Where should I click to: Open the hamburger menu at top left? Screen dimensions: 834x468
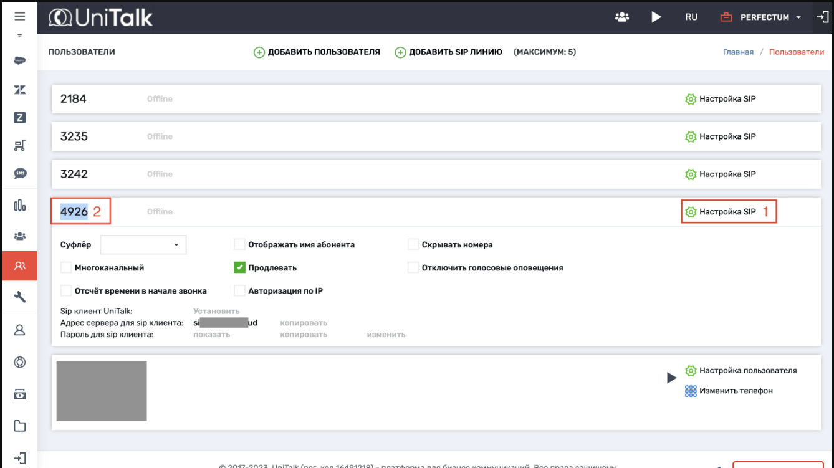point(19,17)
